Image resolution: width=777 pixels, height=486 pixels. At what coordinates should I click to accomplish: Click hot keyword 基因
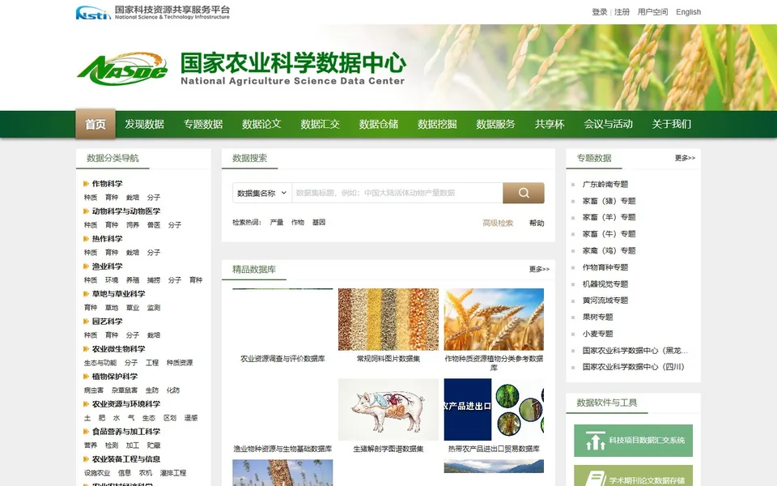click(319, 222)
